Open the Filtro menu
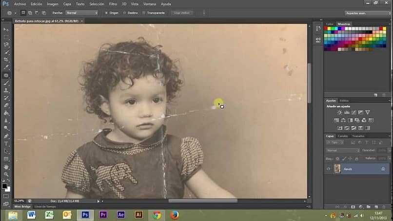Screen dimensions: 393x221 pos(113,4)
